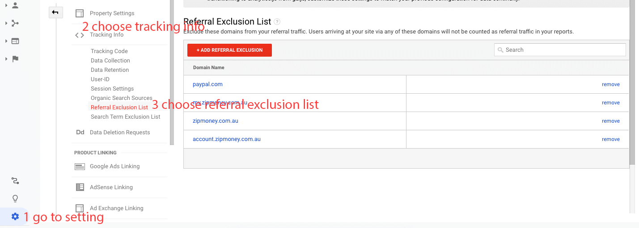Click the Add Referral Exclusion button
Screen dimensions: 639x228
point(229,50)
